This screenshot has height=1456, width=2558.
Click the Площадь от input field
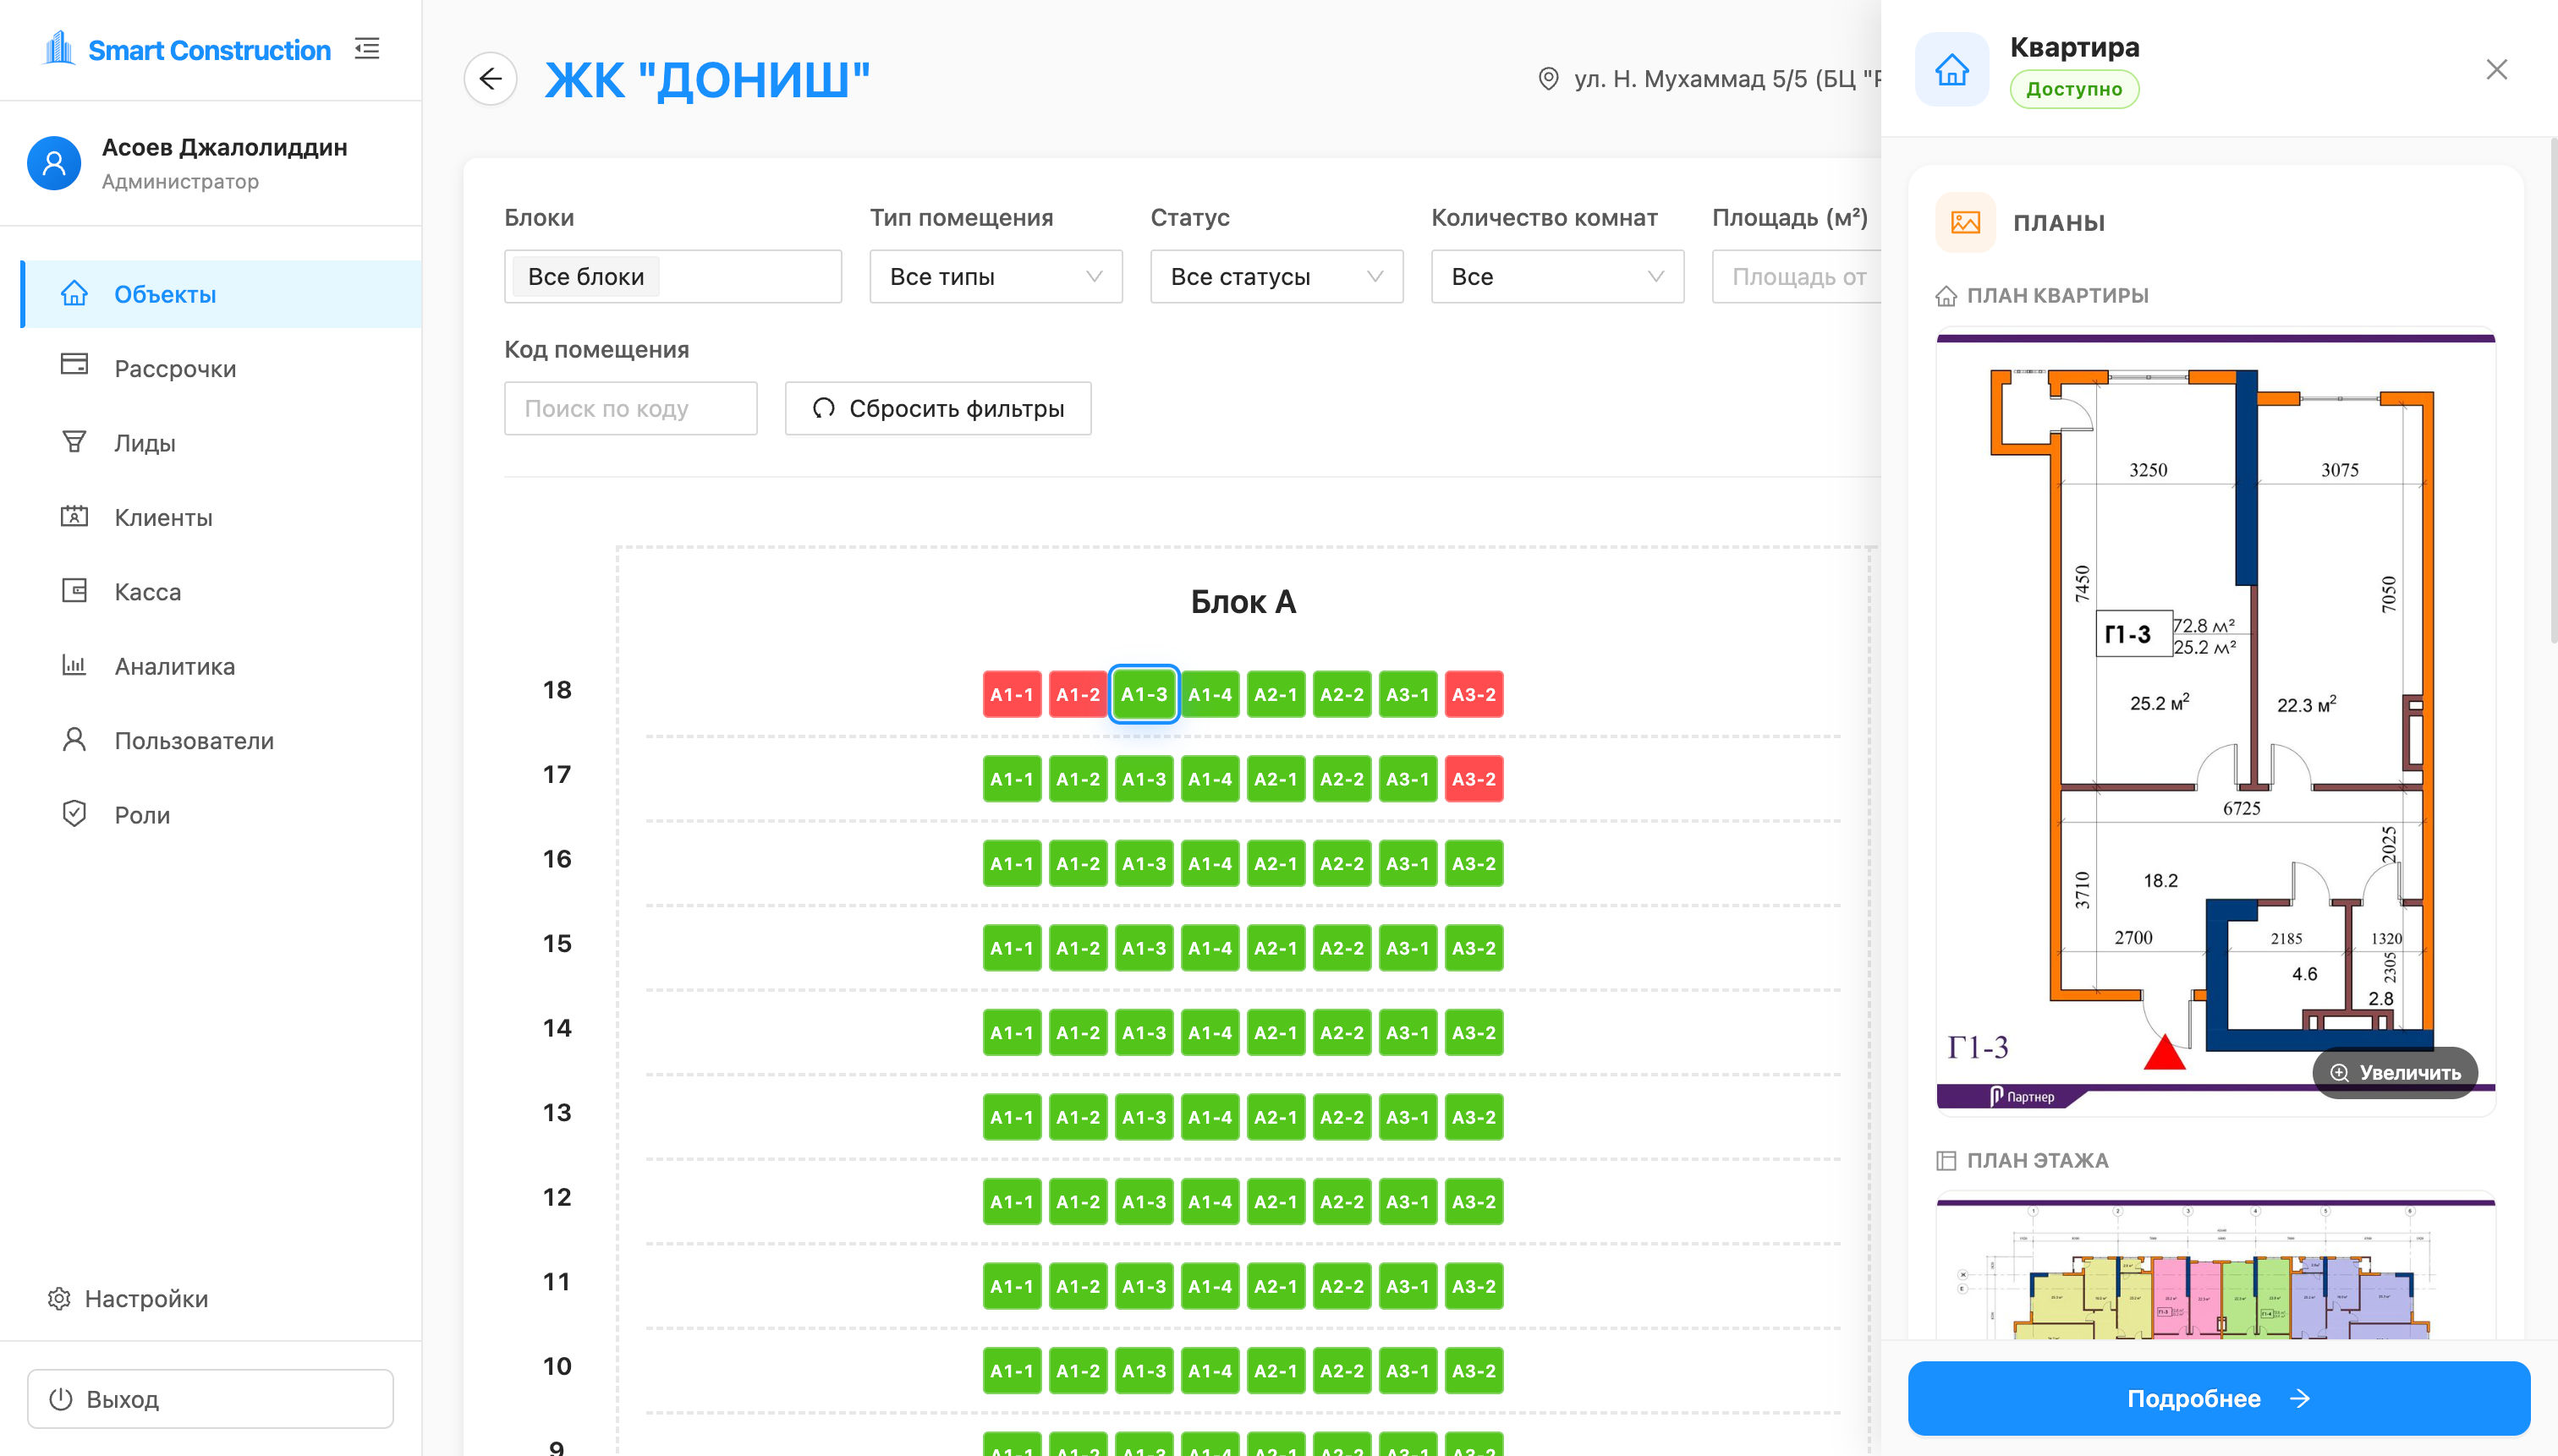click(x=1797, y=276)
